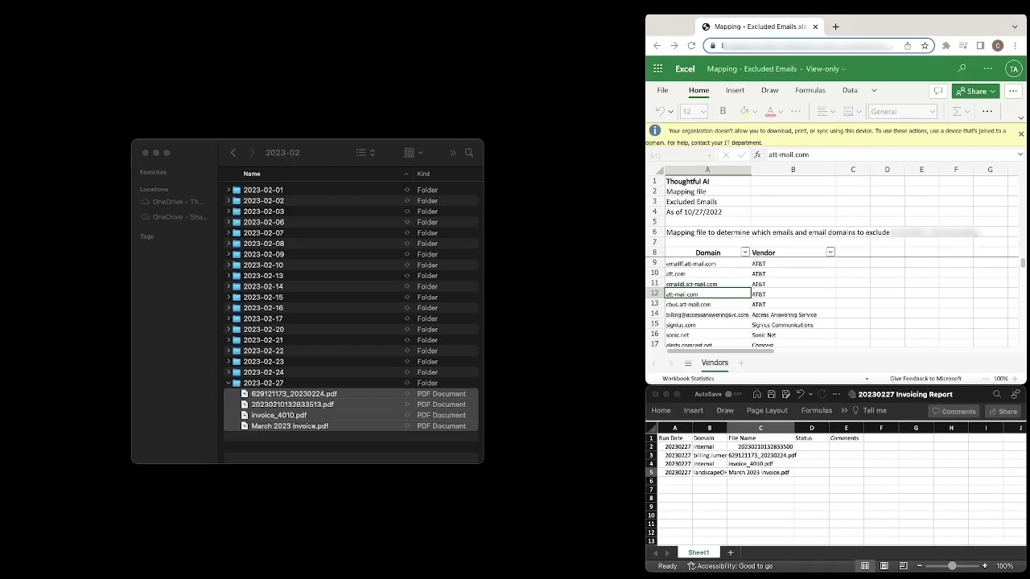Click undo in the Invoicing Report toolbar
Screen dimensions: 1030x579
tap(800, 394)
